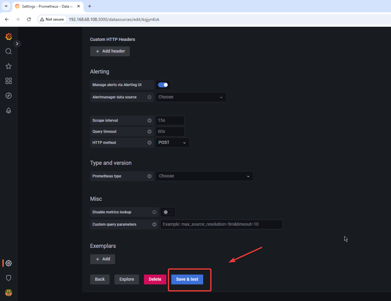Open Explore compass icon in sidebar
Image resolution: width=391 pixels, height=301 pixels.
point(8,96)
